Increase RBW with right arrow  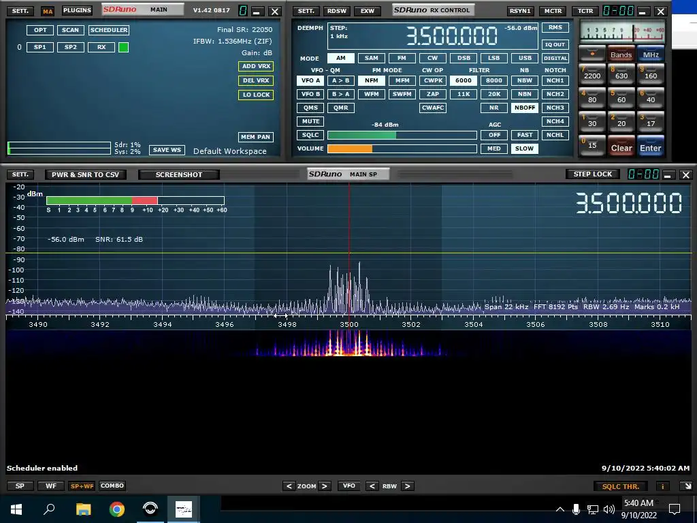pos(407,486)
